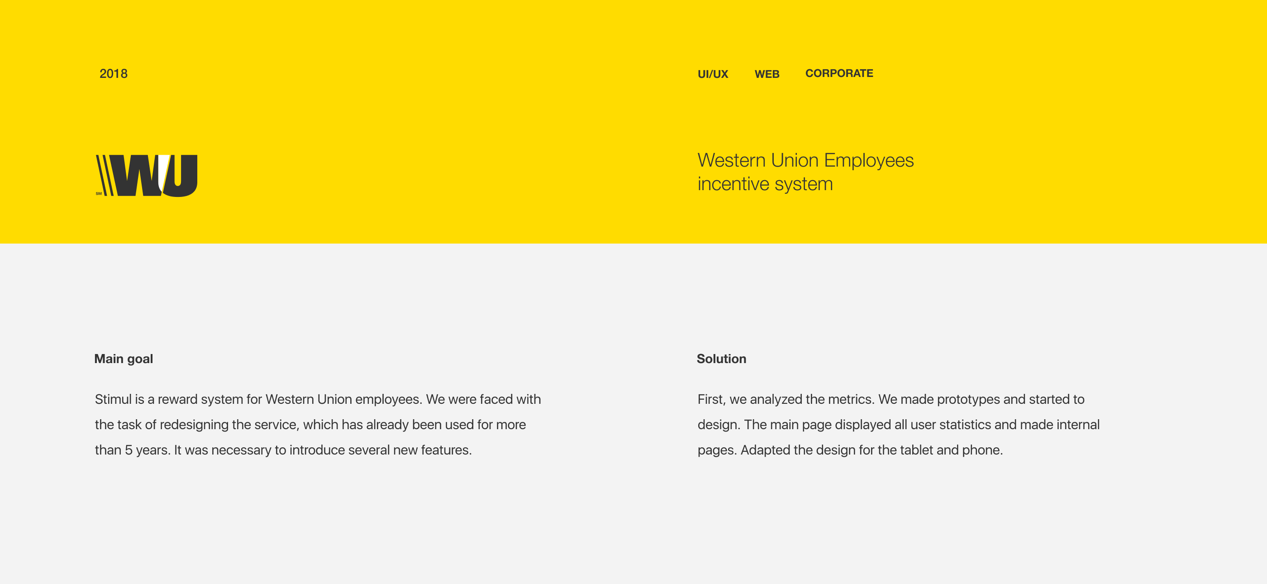Viewport: 1267px width, 584px height.
Task: Select the WEB tag
Action: click(x=767, y=74)
